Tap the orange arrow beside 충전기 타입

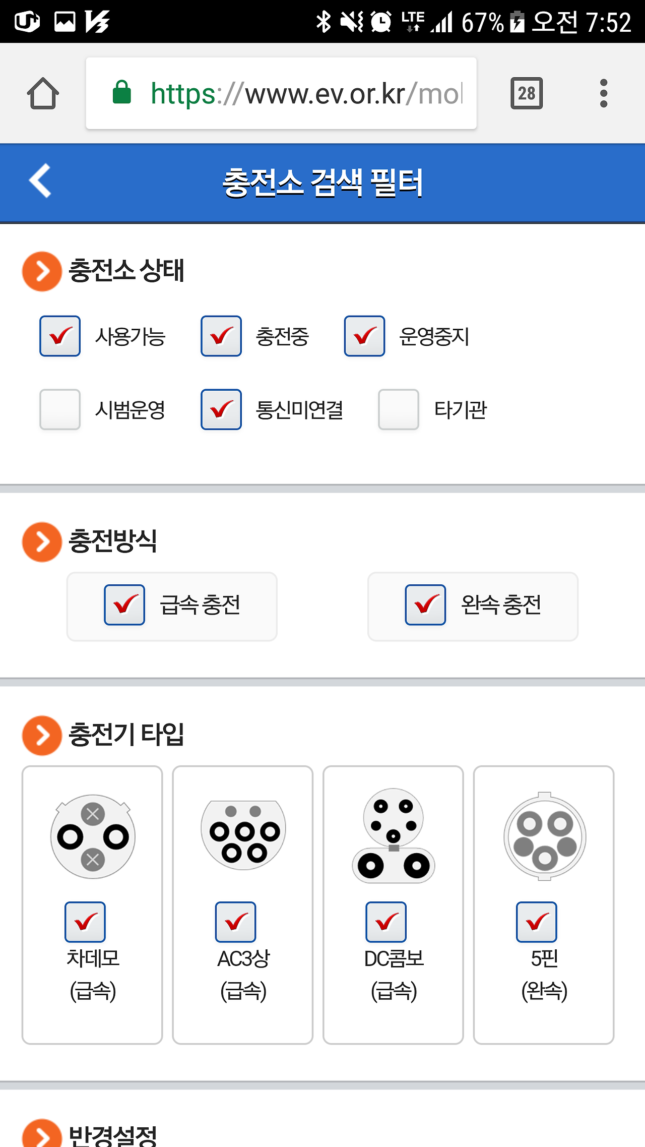42,736
